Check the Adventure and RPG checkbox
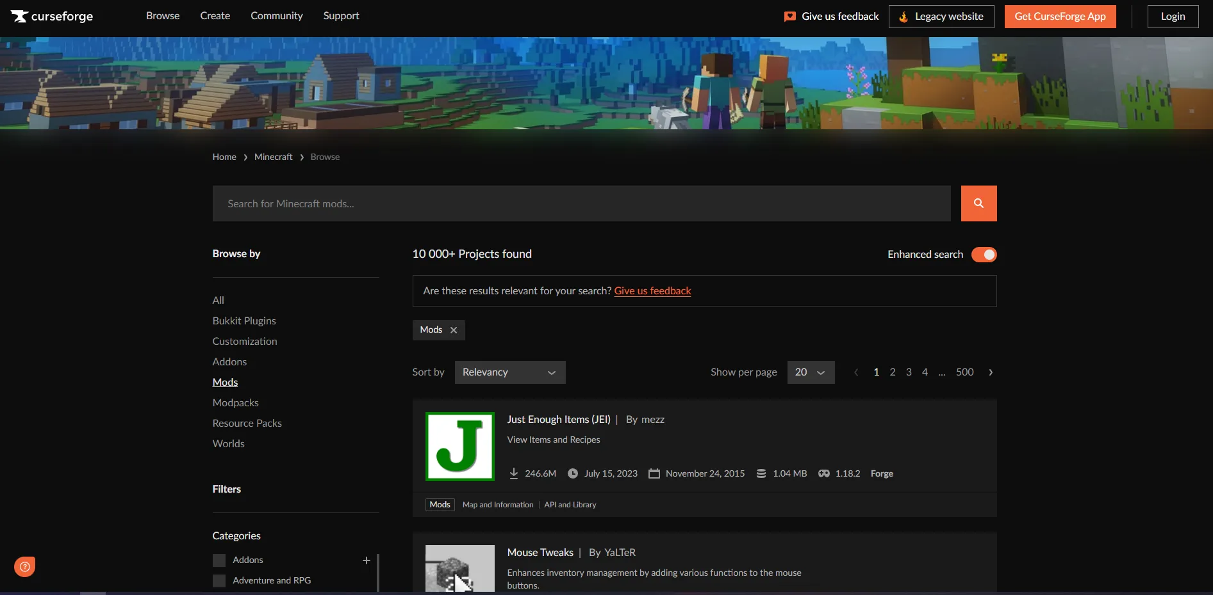1213x595 pixels. (x=219, y=581)
